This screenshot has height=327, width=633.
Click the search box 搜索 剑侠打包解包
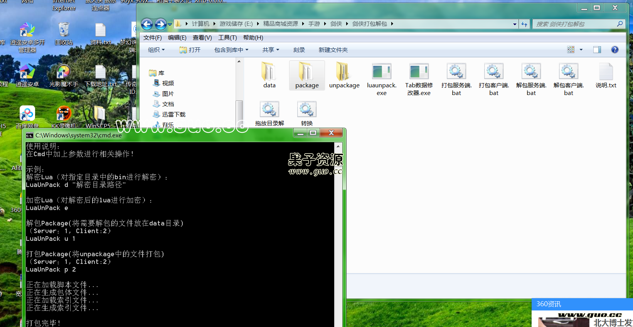(x=574, y=24)
